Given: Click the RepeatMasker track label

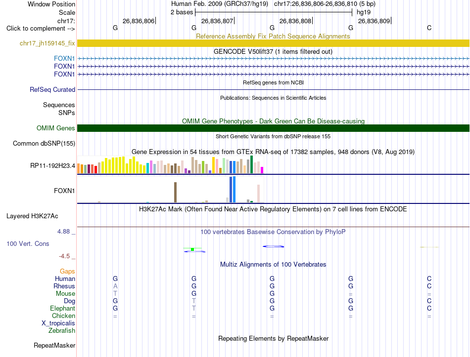Looking at the screenshot, I should click(54, 345).
